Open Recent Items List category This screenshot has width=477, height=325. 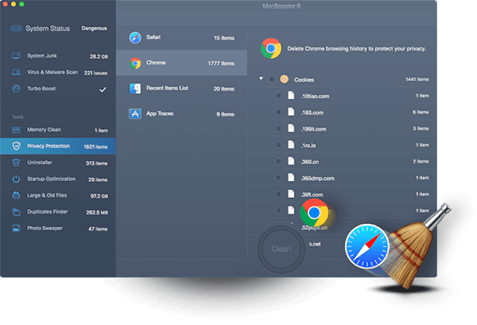pyautogui.click(x=181, y=88)
